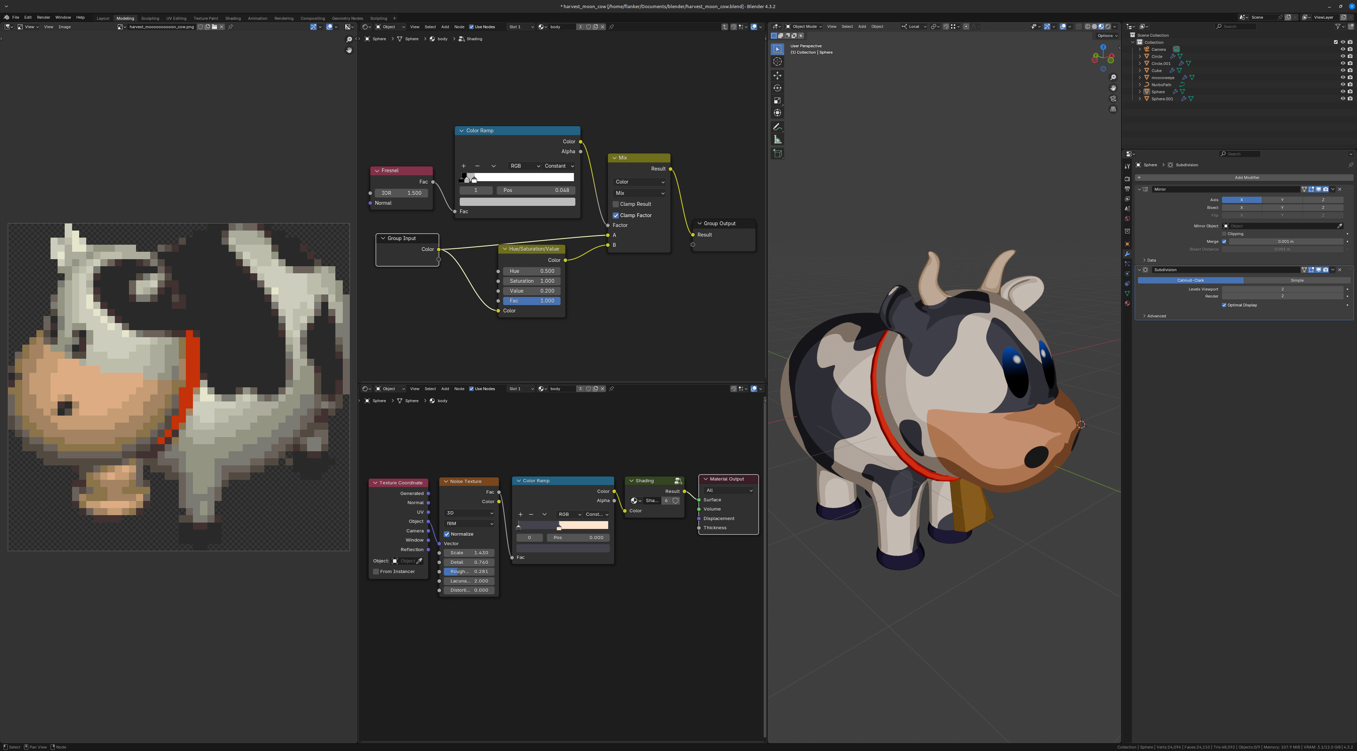Image resolution: width=1357 pixels, height=751 pixels.
Task: Activate the 3D Cursor tool
Action: tap(777, 61)
